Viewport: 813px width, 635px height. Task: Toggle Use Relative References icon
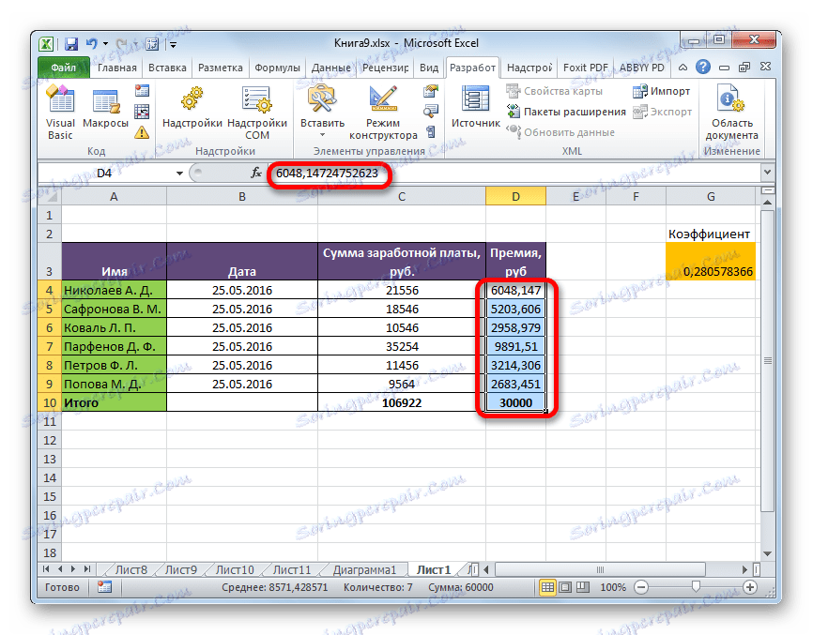(142, 112)
